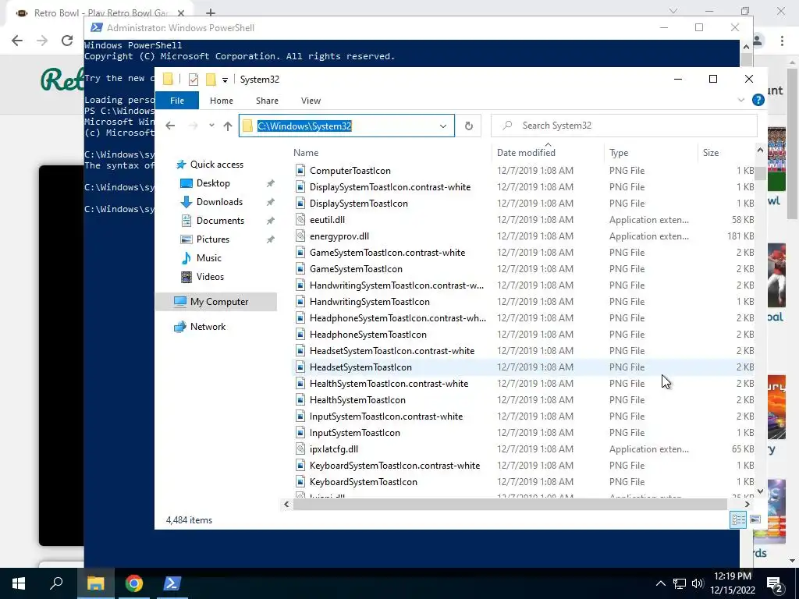This screenshot has height=599, width=799.
Task: Open the Home ribbon tab
Action: click(x=221, y=101)
